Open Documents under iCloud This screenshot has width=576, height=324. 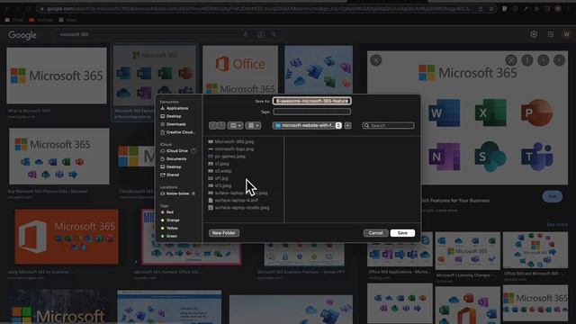pos(174,159)
